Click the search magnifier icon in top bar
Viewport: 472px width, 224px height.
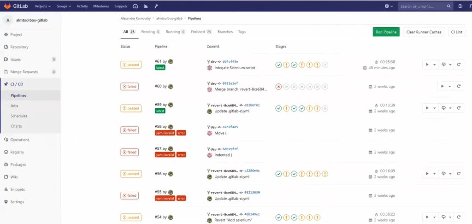449,6
